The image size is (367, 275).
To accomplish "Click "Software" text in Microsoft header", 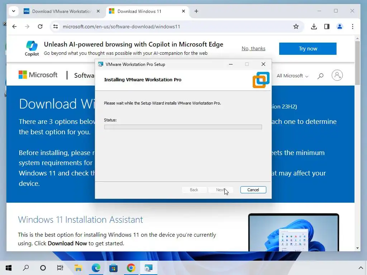I will click(x=85, y=75).
